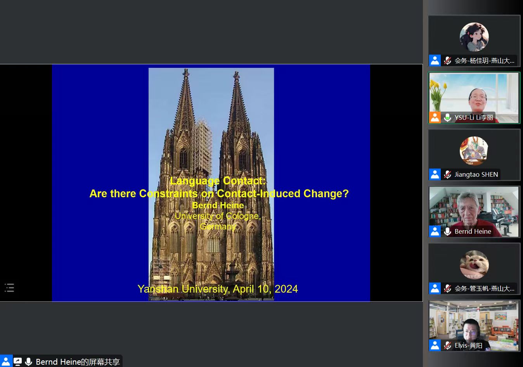Click the orange host icon on YSU-Li Li tile
This screenshot has width=523, height=367.
[435, 117]
